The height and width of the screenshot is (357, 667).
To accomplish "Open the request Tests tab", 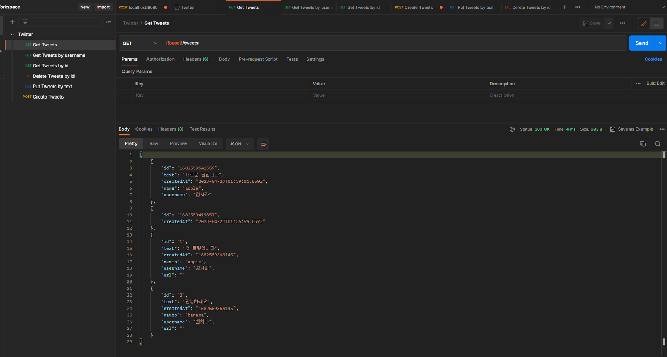I will [x=292, y=59].
